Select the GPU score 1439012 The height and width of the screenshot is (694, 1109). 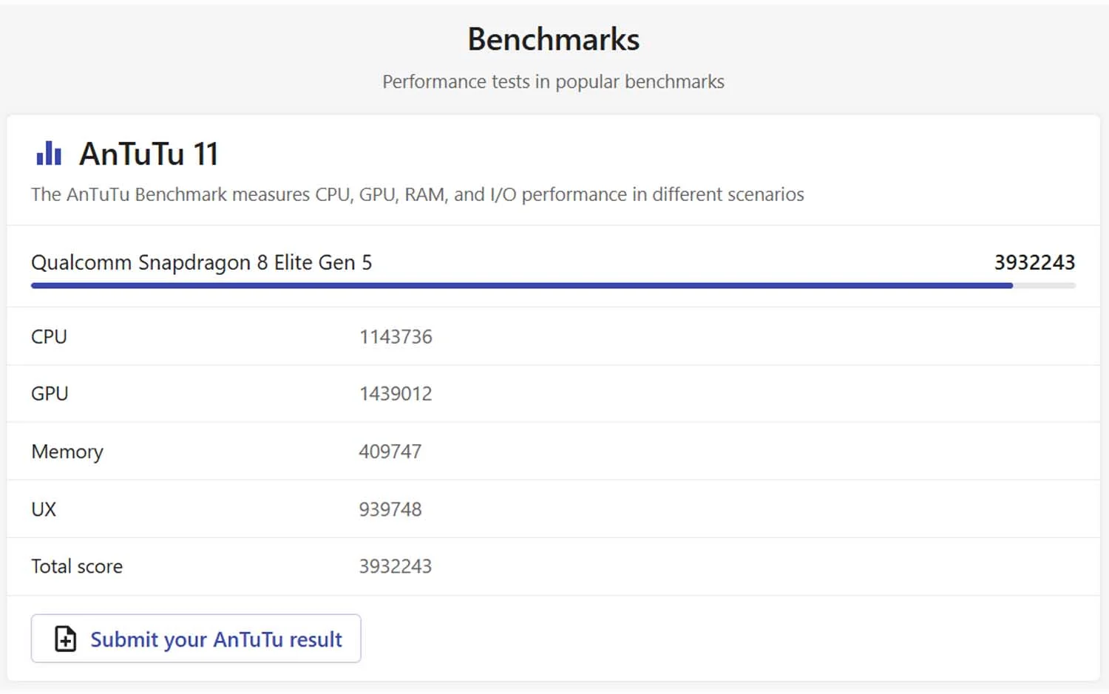(x=396, y=393)
